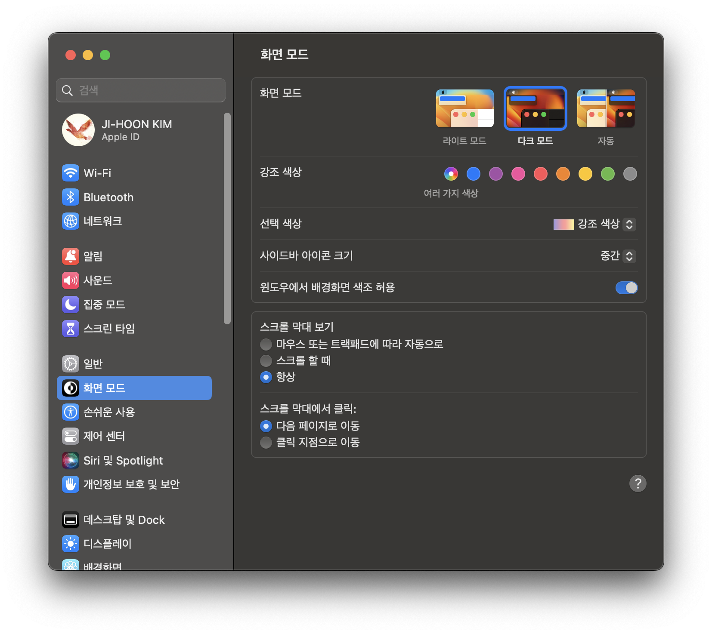The height and width of the screenshot is (634, 712).
Task: Choose the 라이트 모드 appearance thumbnail
Action: coord(464,108)
